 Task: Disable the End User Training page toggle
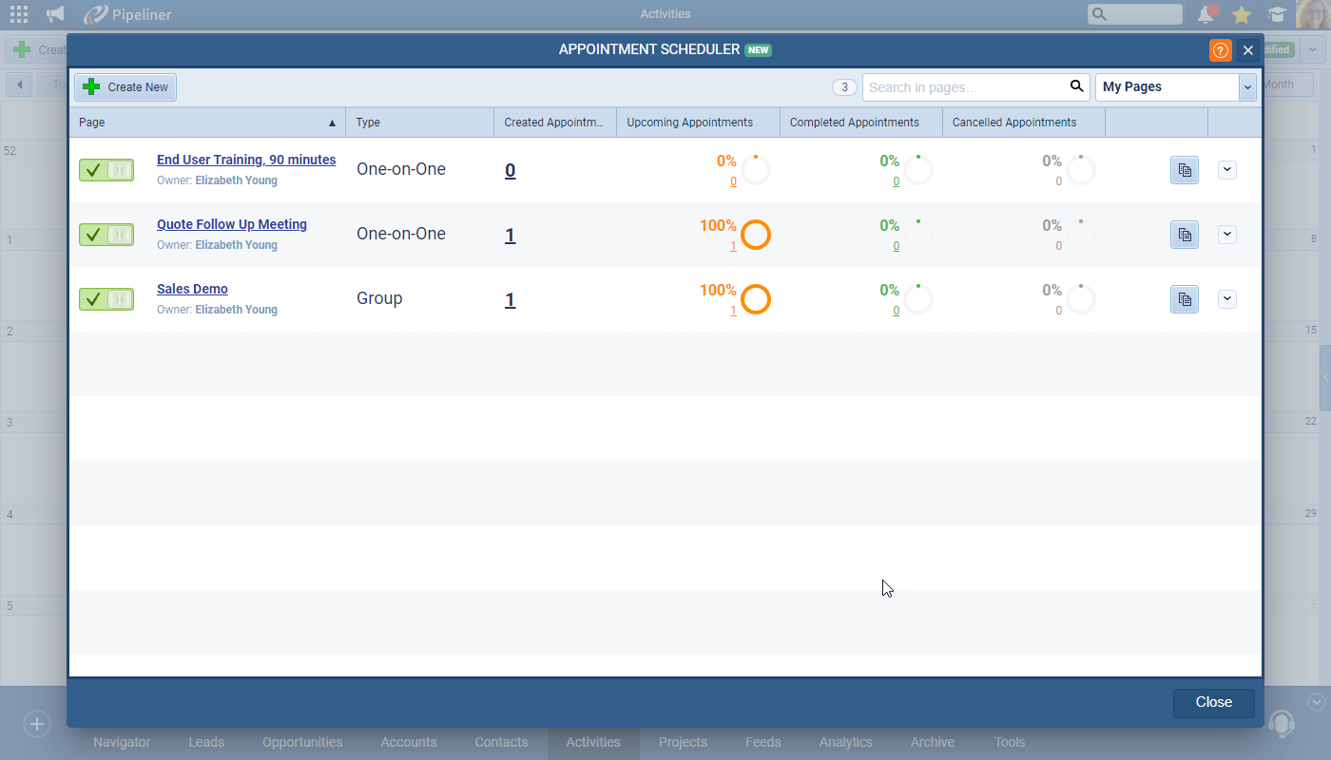(106, 170)
